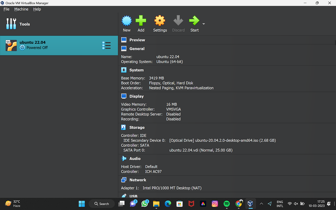The height and width of the screenshot is (210, 336).
Task: Click the Storage section icon
Action: pyautogui.click(x=123, y=127)
